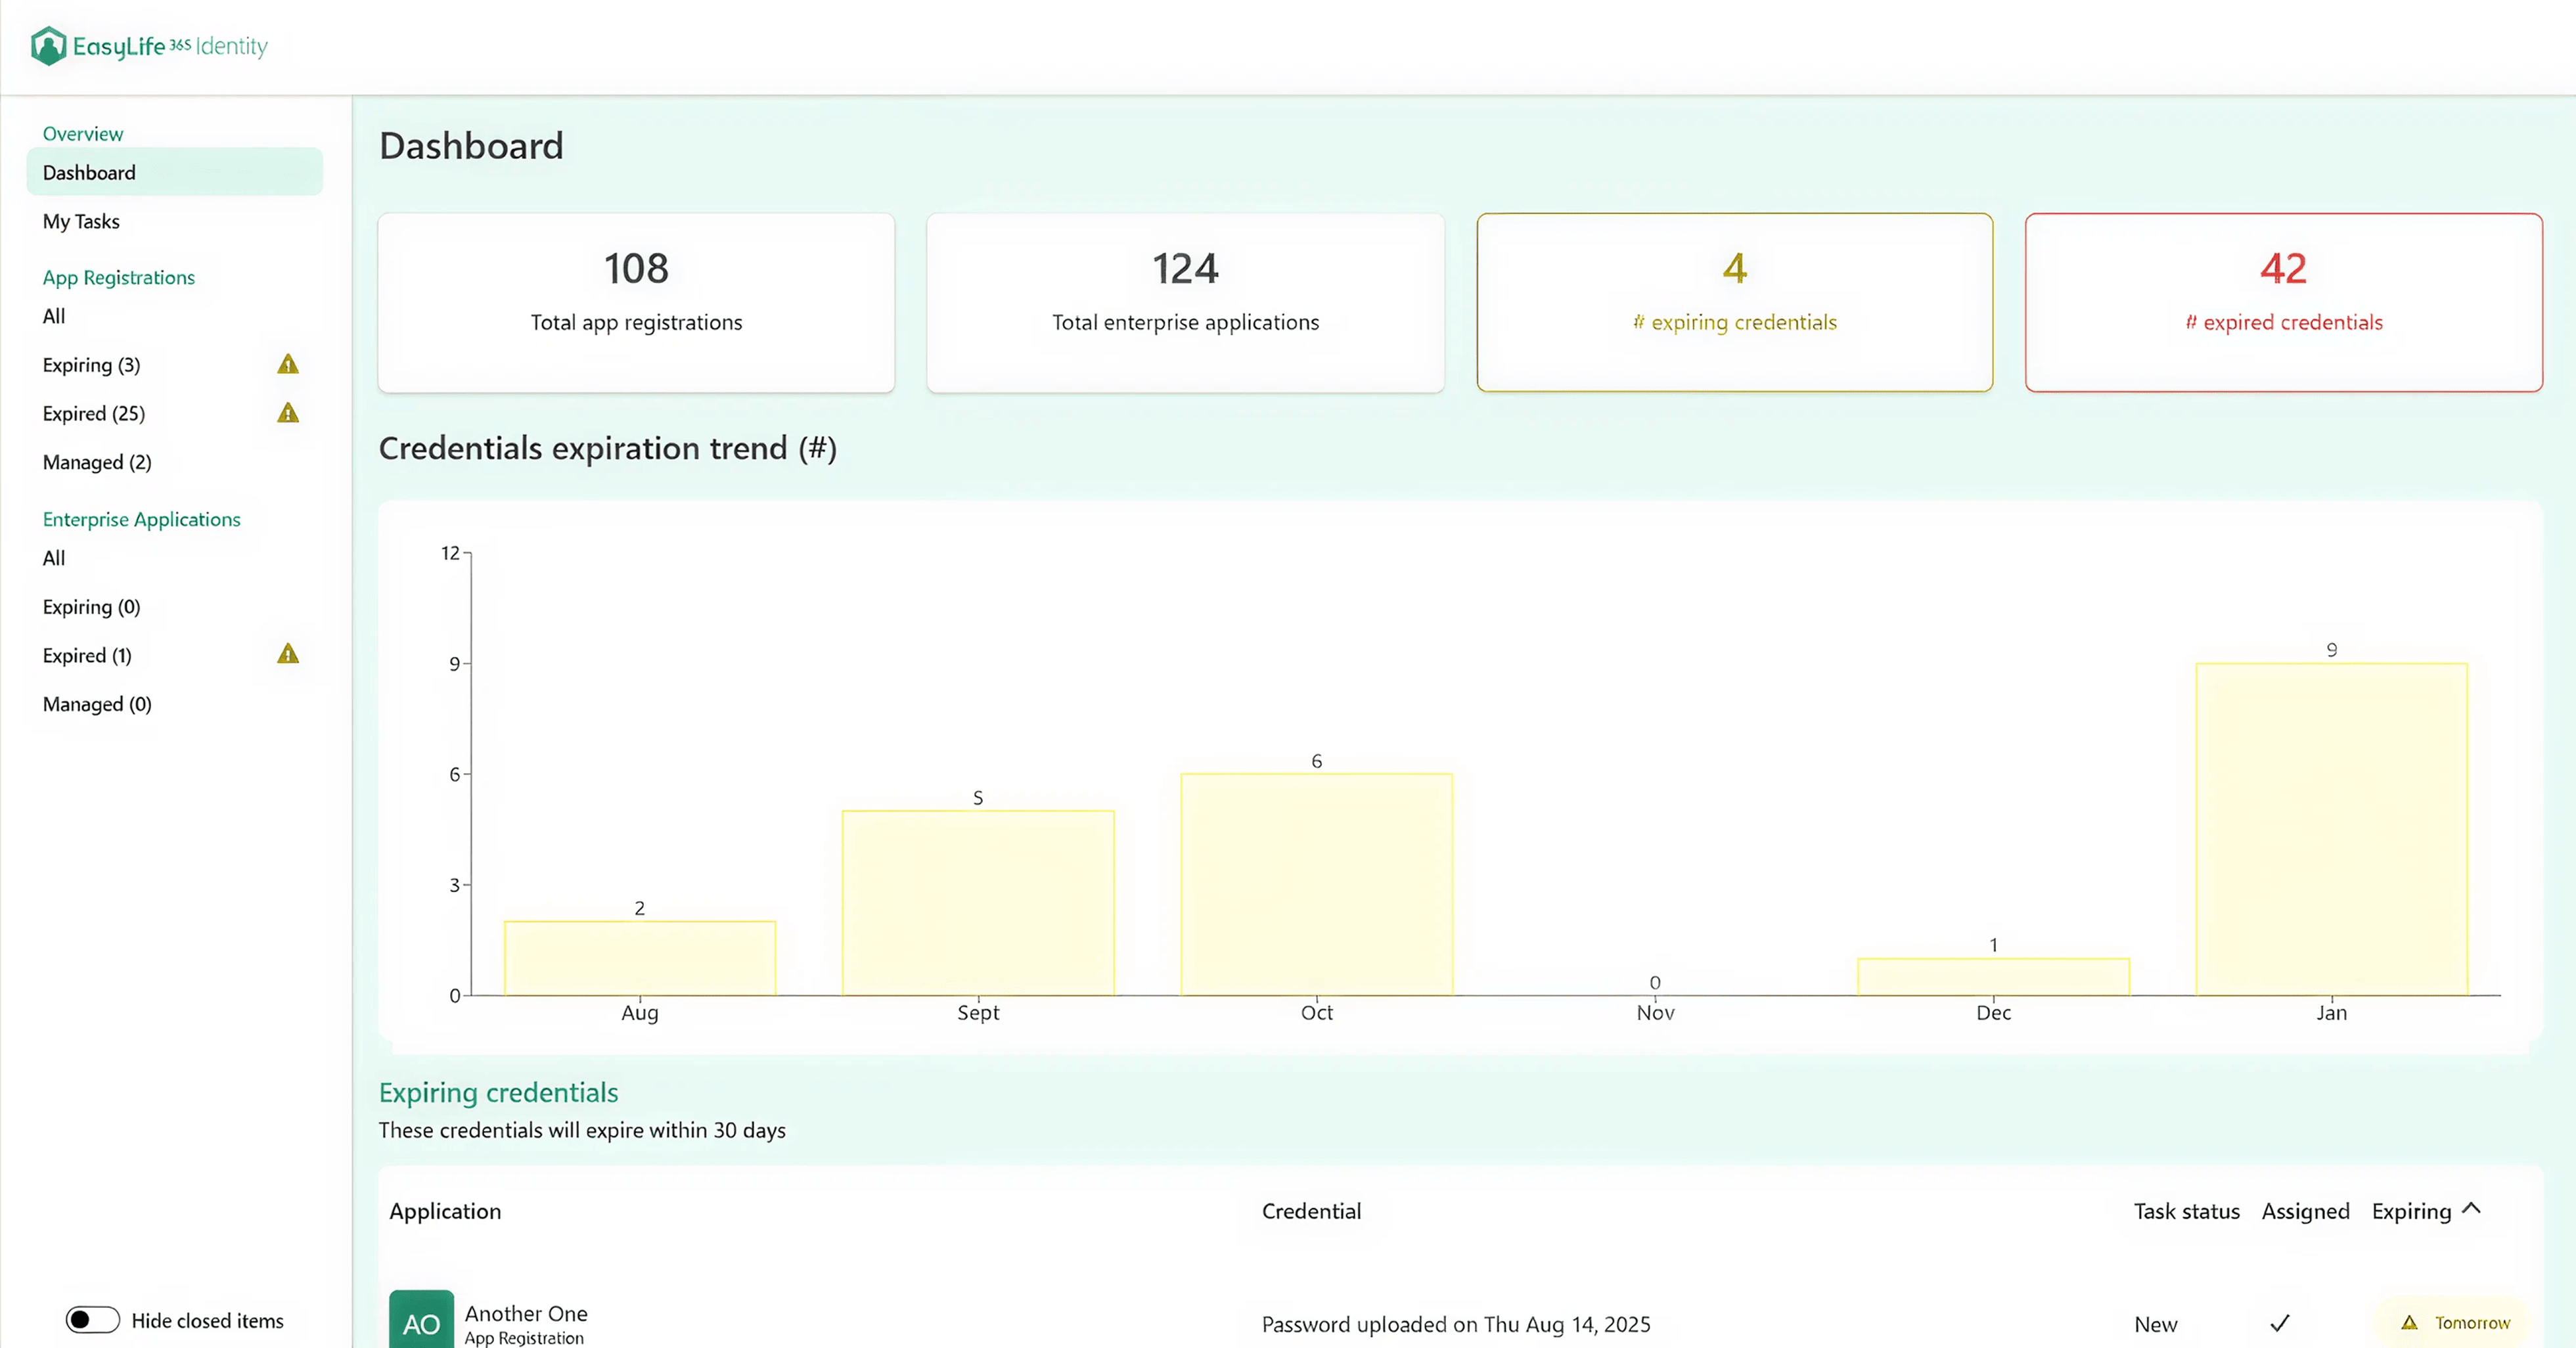Viewport: 2576px width, 1348px height.
Task: Click warning icon beside Expired (25)
Action: (x=288, y=413)
